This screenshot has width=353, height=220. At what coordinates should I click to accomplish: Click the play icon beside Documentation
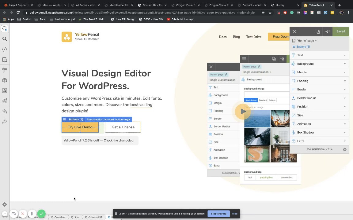coord(345,149)
